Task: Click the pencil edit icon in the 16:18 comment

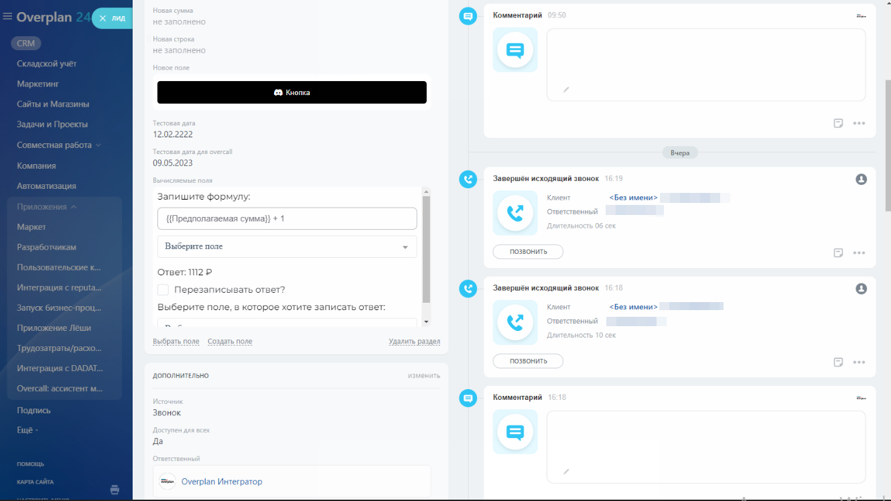Action: (566, 472)
